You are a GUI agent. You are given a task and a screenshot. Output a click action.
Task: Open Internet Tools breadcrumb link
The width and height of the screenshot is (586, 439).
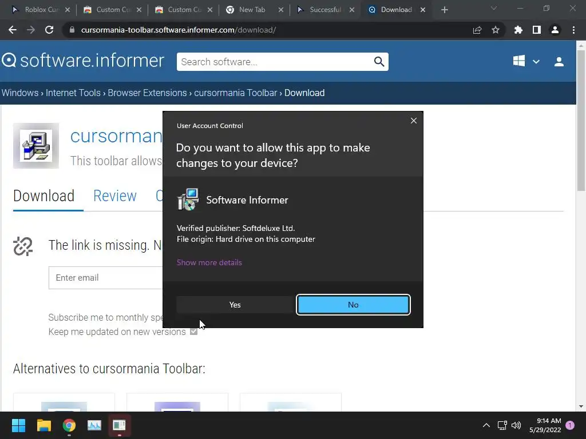[73, 93]
